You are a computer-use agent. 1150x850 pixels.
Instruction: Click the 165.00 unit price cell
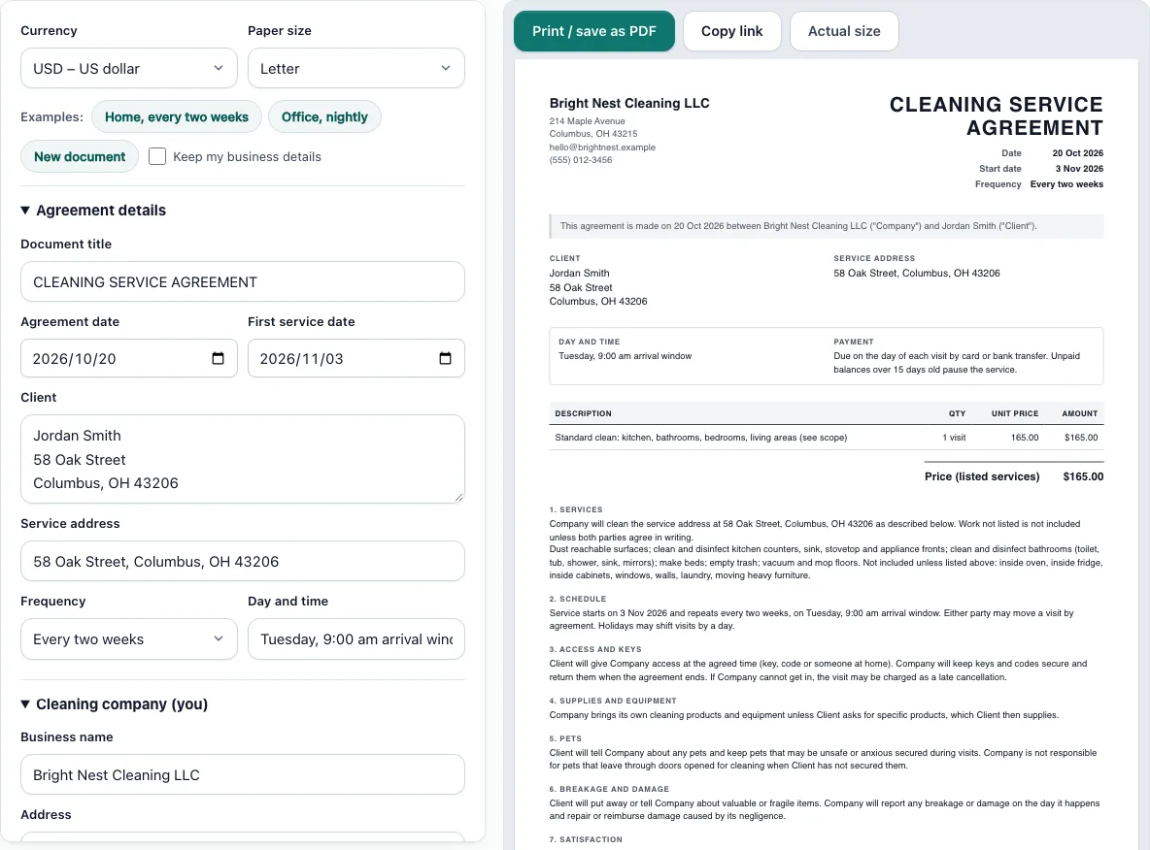[x=1025, y=438]
